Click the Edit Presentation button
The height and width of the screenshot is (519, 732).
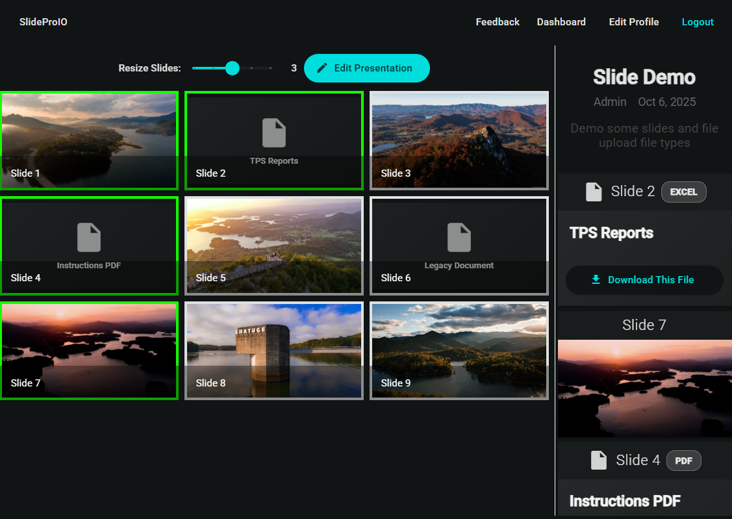point(367,68)
